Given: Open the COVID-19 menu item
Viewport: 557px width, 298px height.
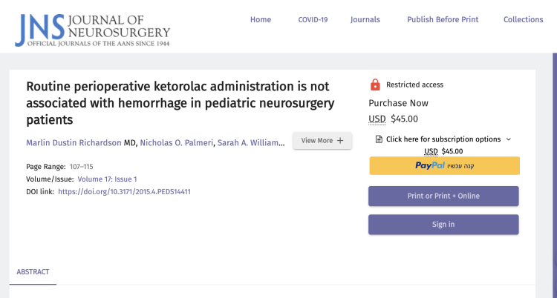Looking at the screenshot, I should coord(313,20).
